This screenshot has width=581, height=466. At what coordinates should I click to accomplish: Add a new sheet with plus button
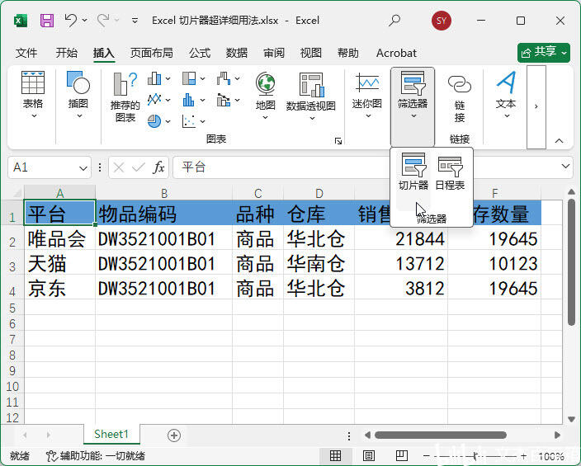click(x=174, y=435)
